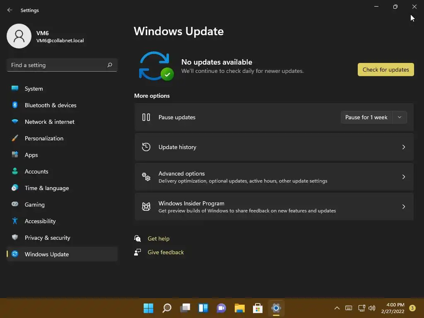Click the VM6@collabnet.local account name
This screenshot has width=424, height=318.
point(60,40)
